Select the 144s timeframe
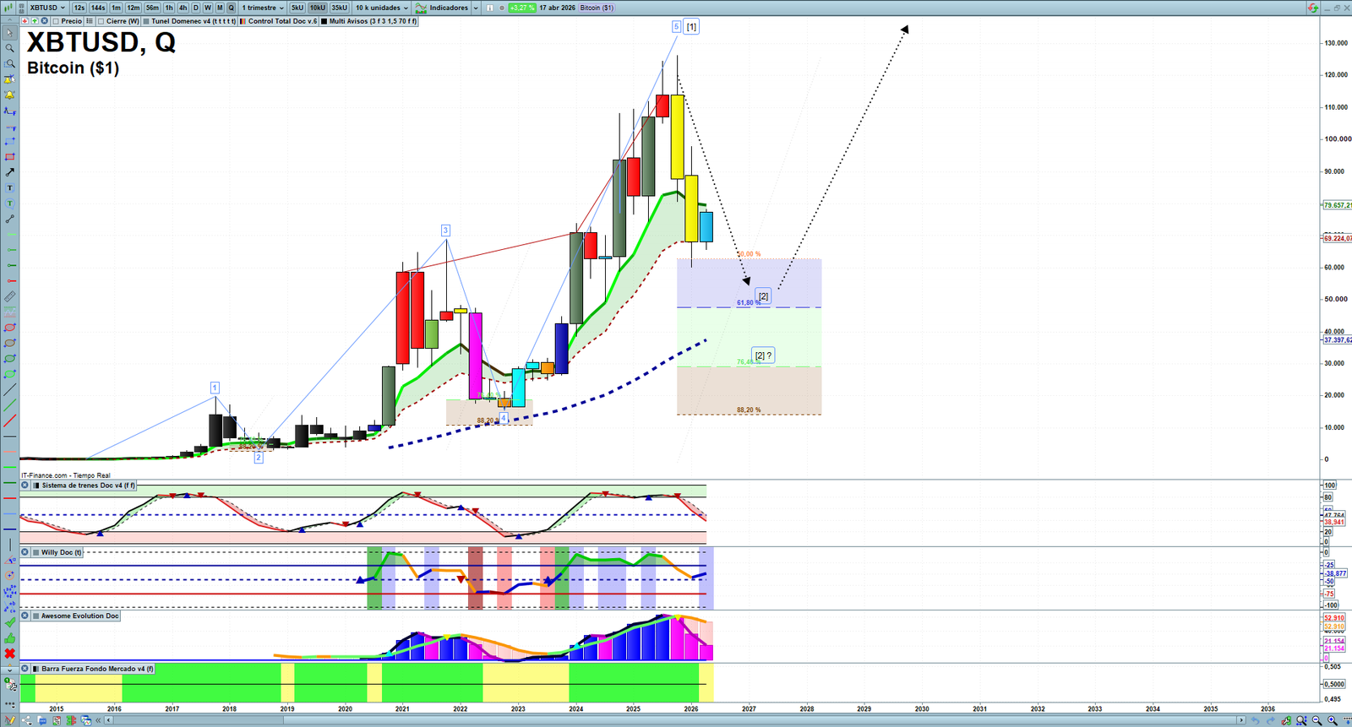The height and width of the screenshot is (727, 1352). point(98,8)
